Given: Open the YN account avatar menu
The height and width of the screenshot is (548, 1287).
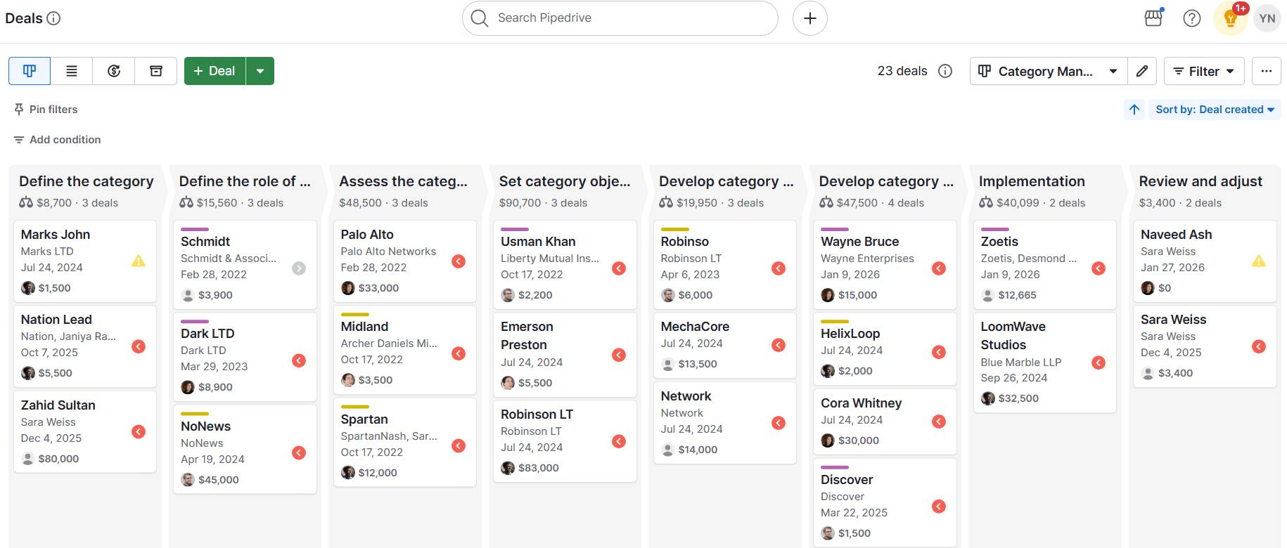Looking at the screenshot, I should (1267, 18).
